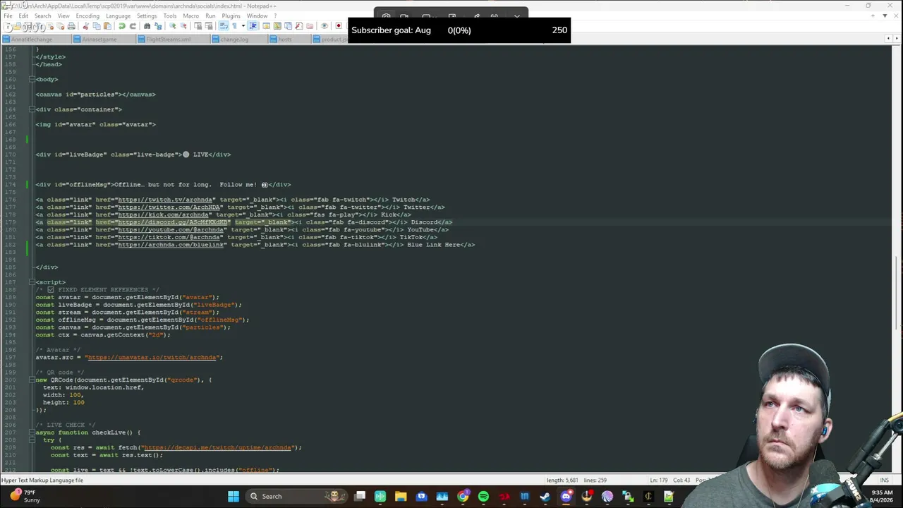Toggle Show All Characters pilcrow button
The height and width of the screenshot is (508, 903).
pos(234,26)
